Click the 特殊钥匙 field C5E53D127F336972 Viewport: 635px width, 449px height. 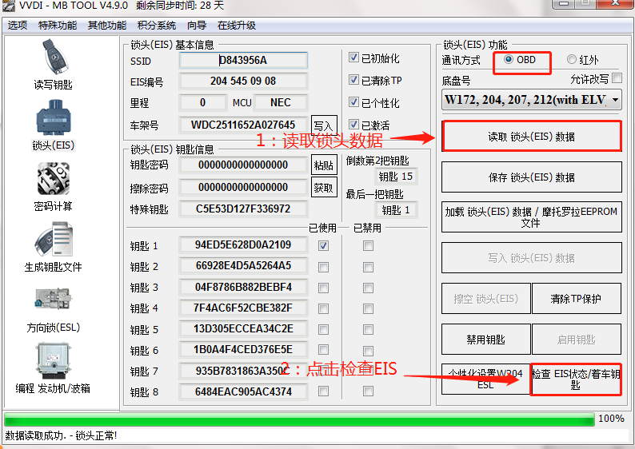click(x=243, y=209)
